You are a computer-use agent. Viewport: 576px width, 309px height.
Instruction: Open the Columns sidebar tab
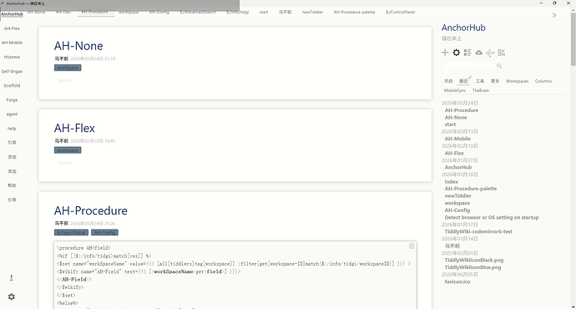543,81
